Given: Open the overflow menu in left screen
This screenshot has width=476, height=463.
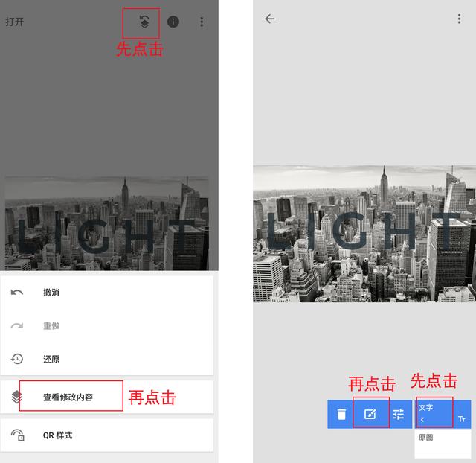Looking at the screenshot, I should click(x=202, y=22).
